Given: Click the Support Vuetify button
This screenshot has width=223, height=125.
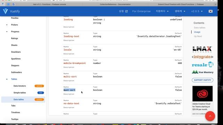Looking at the screenshot, I should [202, 80].
